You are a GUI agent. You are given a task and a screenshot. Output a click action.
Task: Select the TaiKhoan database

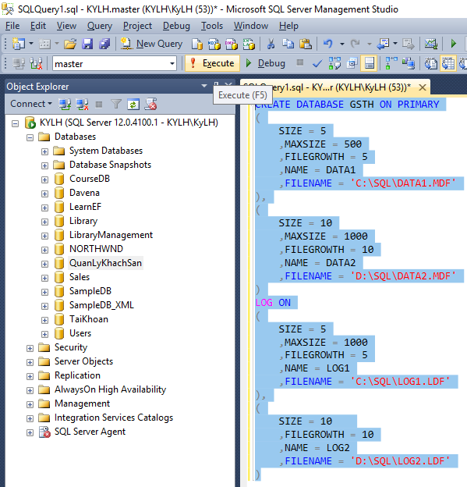click(89, 319)
